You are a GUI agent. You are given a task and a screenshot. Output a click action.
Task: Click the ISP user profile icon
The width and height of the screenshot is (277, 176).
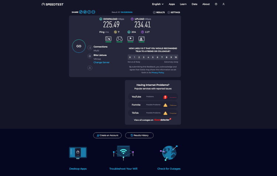90,68
